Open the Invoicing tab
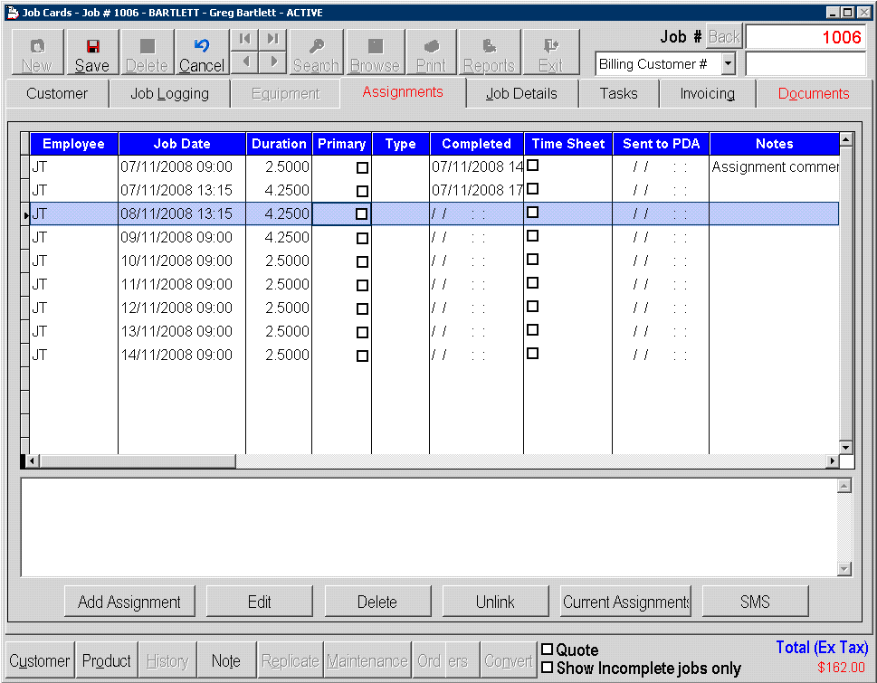 (x=707, y=93)
